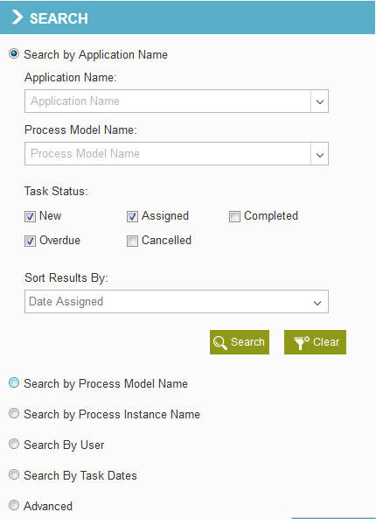The image size is (376, 519).
Task: Choose Search By Task Dates radio button
Action: pyautogui.click(x=14, y=474)
